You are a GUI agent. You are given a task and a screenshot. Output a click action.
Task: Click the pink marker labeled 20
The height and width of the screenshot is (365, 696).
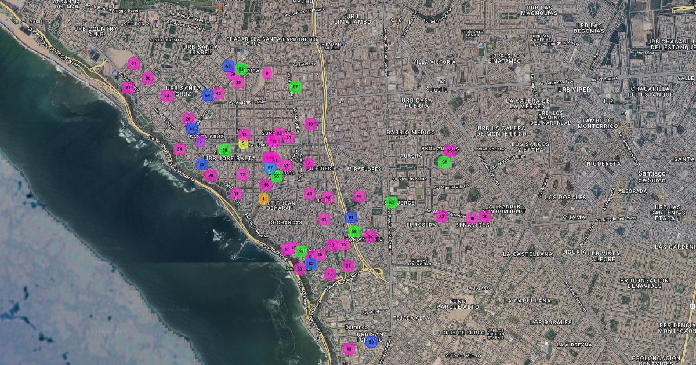148,78
